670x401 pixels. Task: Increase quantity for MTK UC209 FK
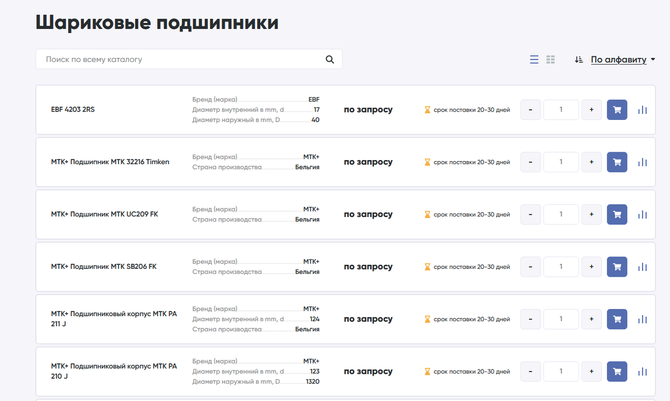coord(591,215)
